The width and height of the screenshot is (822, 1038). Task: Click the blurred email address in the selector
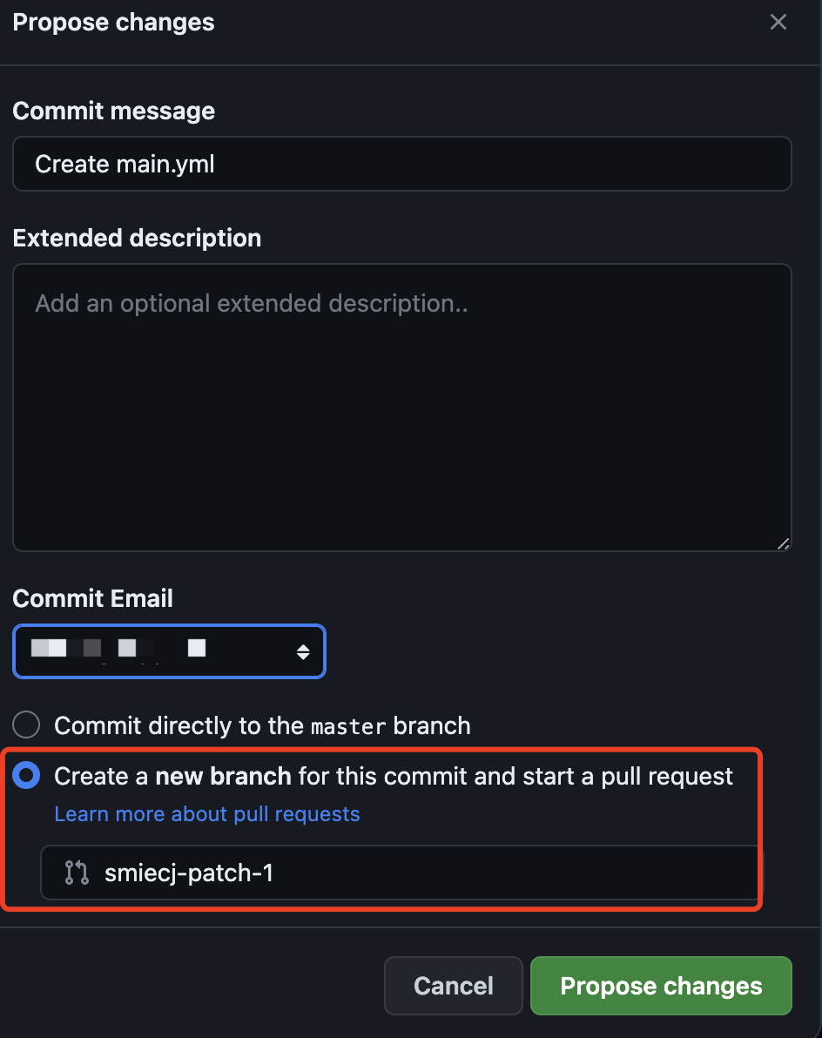pyautogui.click(x=118, y=648)
